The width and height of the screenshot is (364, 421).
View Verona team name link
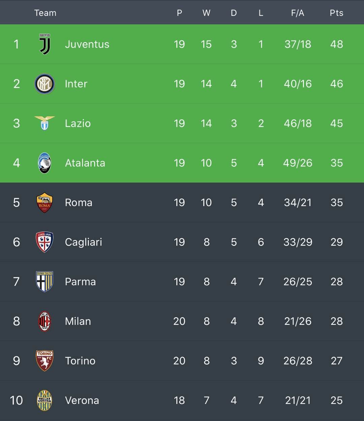click(x=82, y=400)
